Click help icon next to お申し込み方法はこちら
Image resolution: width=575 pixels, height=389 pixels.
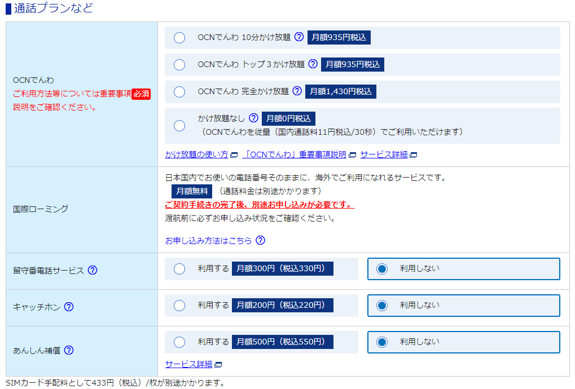click(260, 240)
